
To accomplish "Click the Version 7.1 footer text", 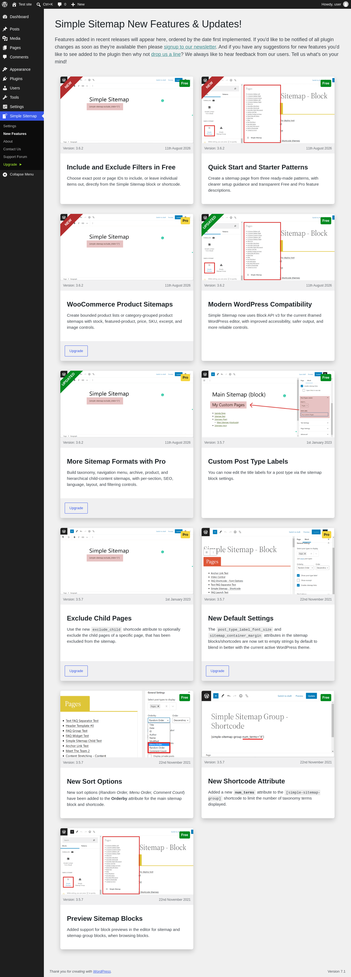I will coord(336,971).
